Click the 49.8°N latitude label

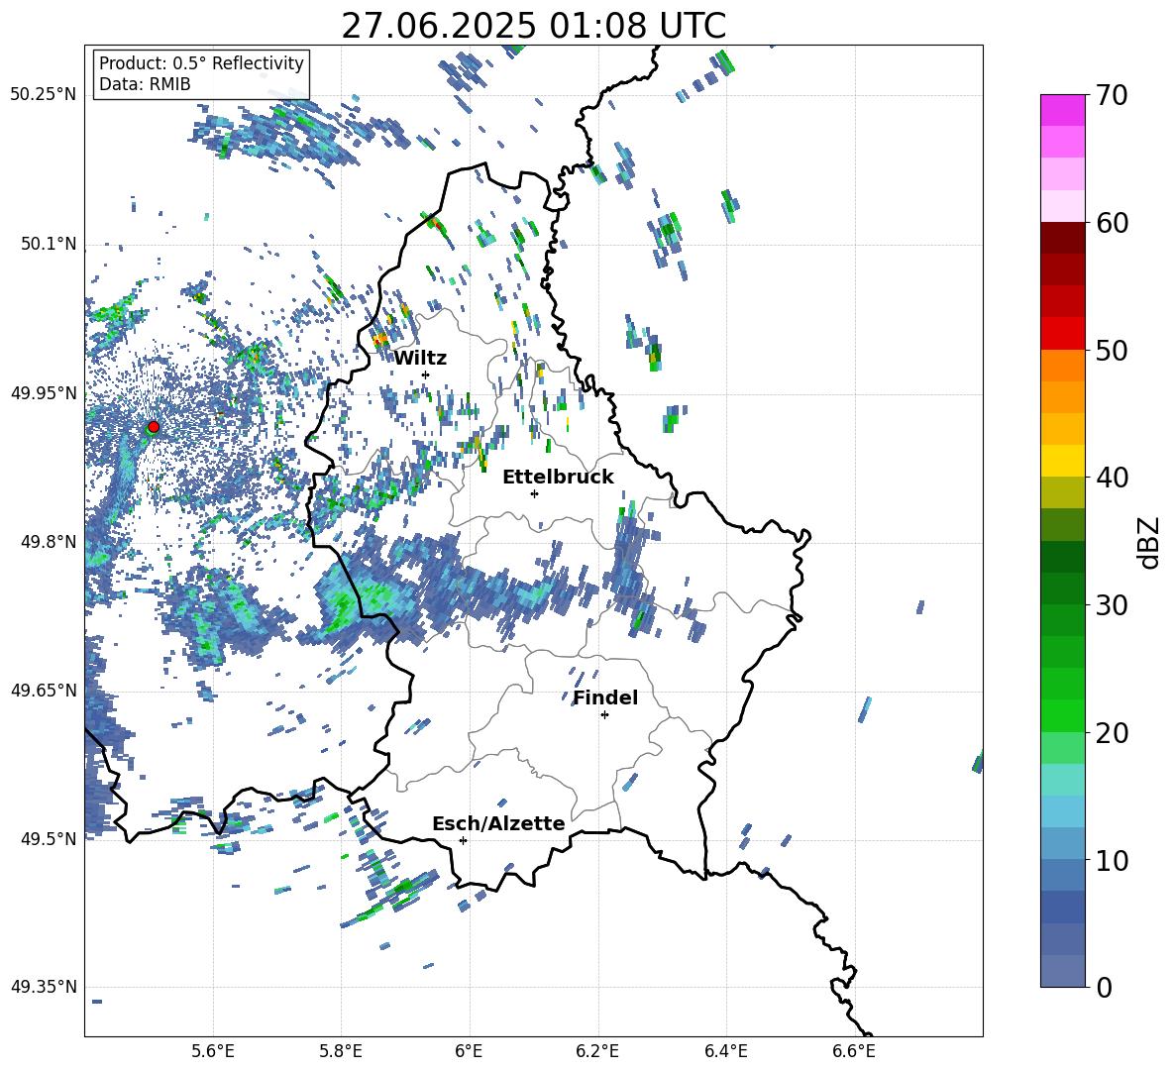tap(49, 542)
